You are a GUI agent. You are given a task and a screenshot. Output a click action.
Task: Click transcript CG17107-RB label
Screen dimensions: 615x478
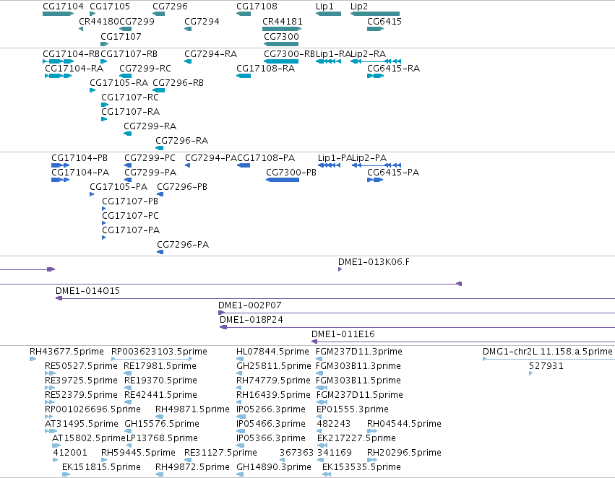pos(129,54)
